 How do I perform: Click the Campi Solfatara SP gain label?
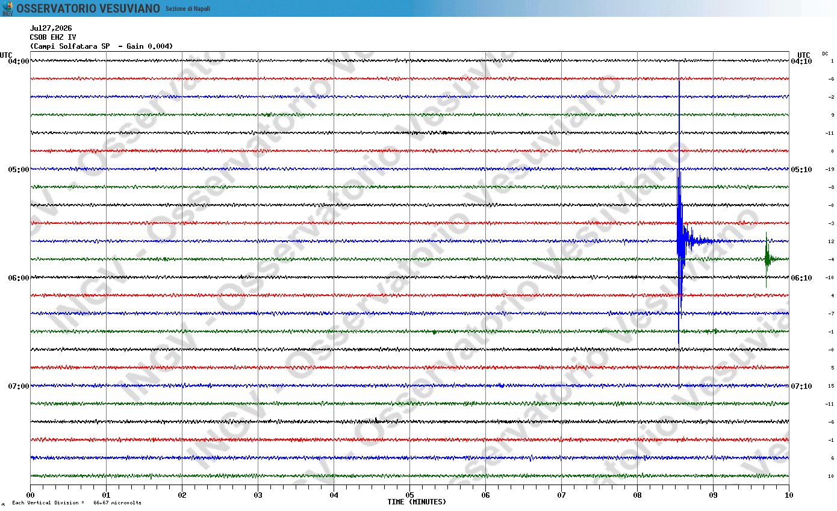pos(102,46)
